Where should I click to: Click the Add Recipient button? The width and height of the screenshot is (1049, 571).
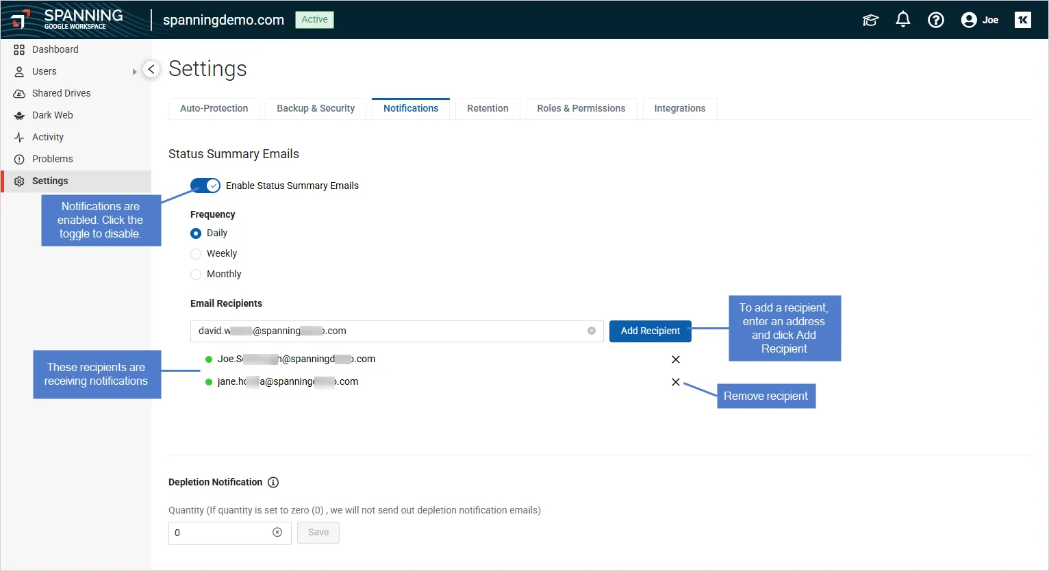(650, 331)
